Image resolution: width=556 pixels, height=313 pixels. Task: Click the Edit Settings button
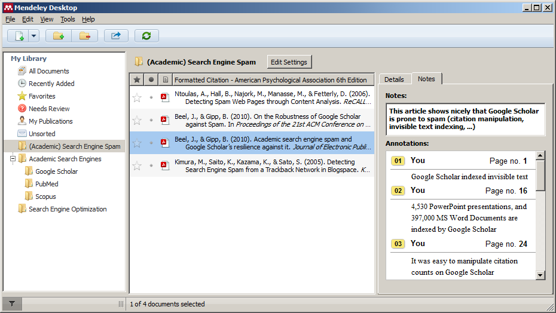(x=289, y=62)
